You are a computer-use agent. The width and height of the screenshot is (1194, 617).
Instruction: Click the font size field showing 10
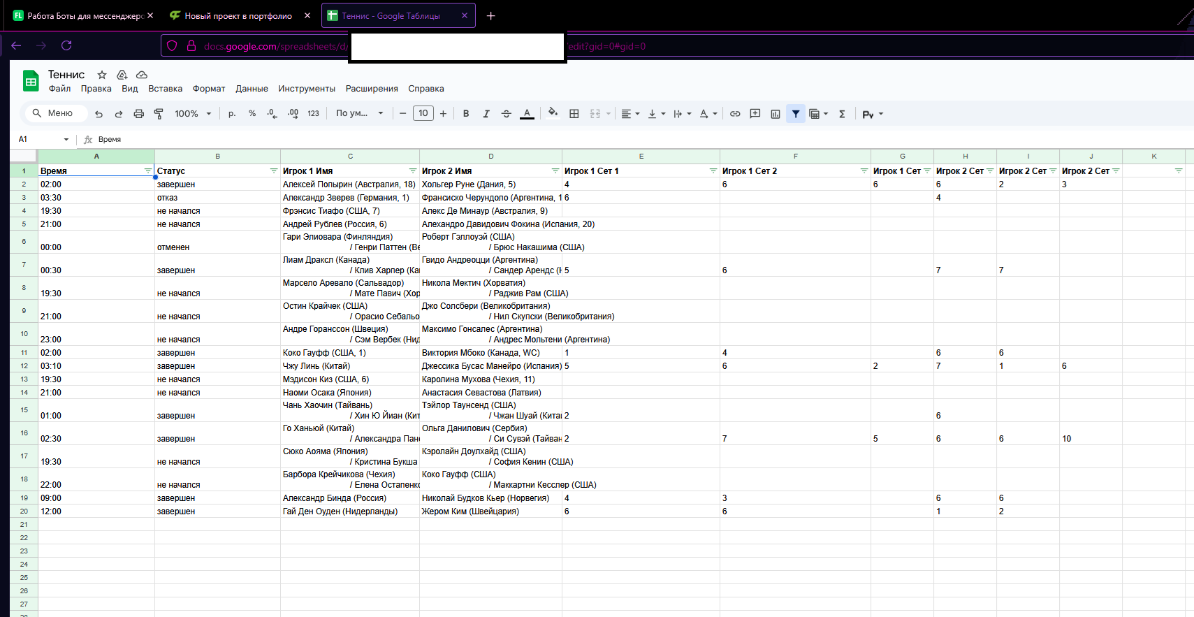[423, 113]
